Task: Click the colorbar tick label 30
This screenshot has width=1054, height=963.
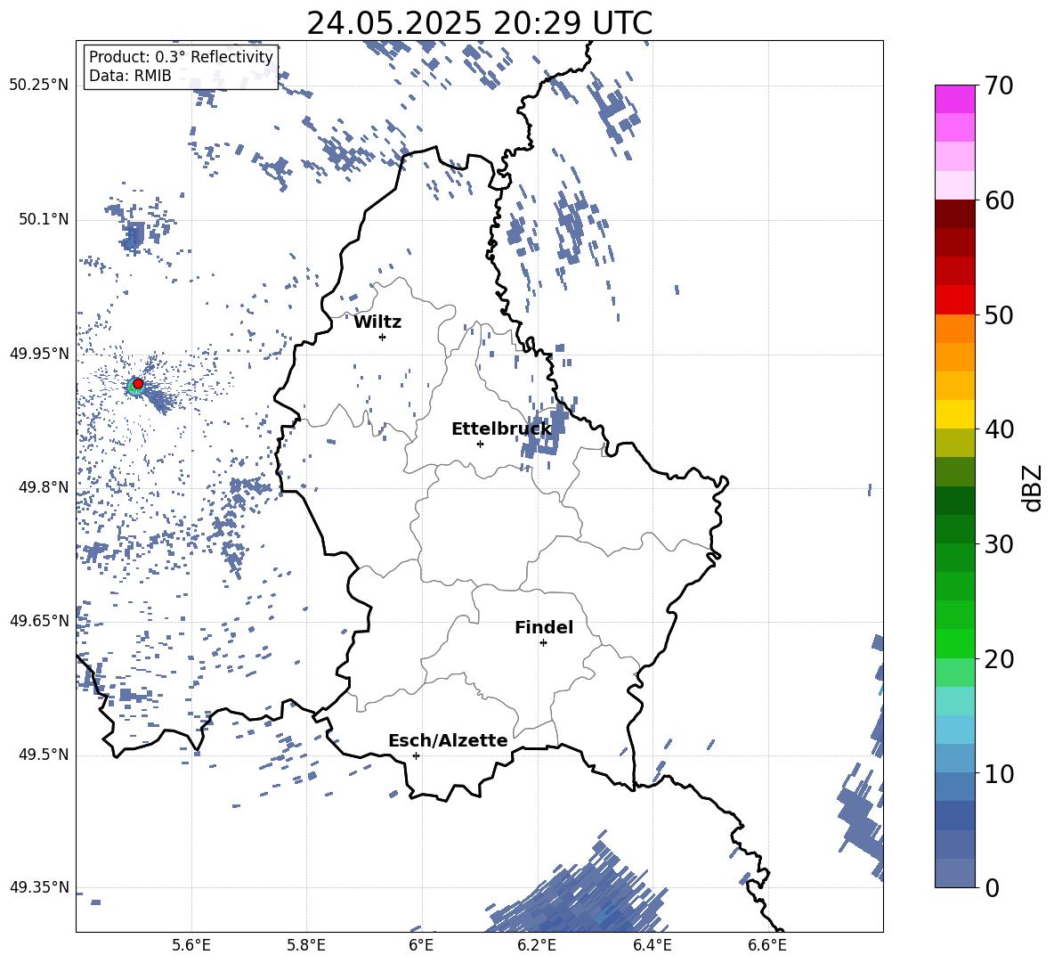Action: click(x=999, y=544)
